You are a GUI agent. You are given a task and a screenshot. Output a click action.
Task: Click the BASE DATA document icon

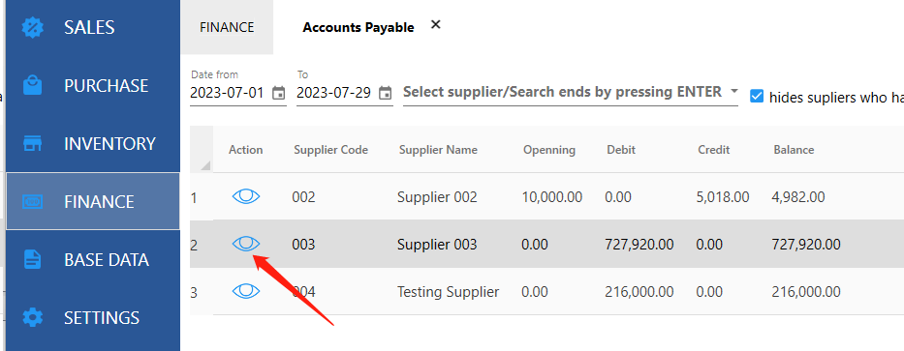click(33, 259)
